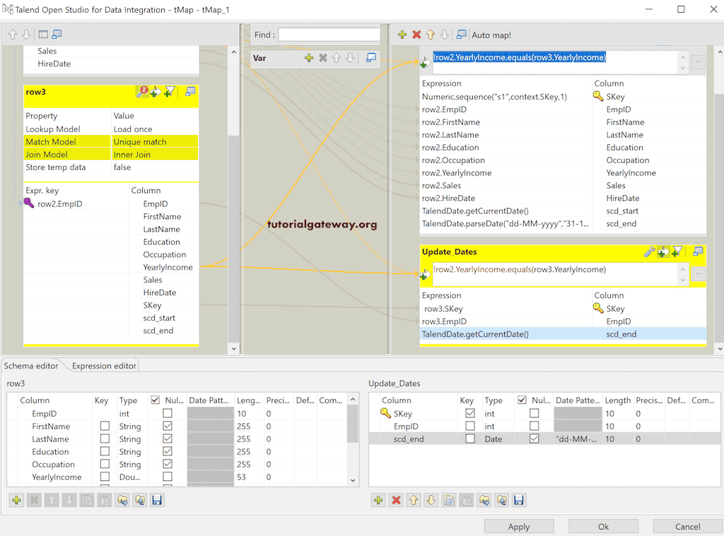
Task: Click inside the Find search field
Action: tap(328, 34)
